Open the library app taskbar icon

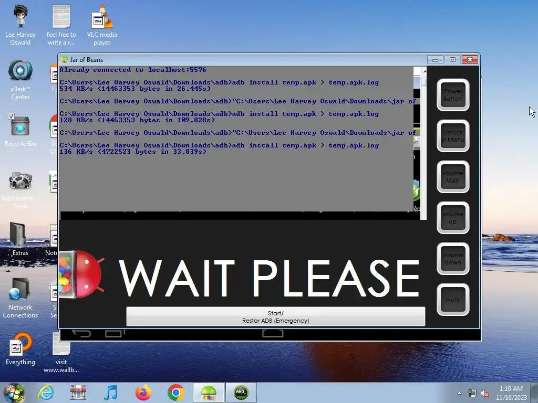click(x=78, y=393)
